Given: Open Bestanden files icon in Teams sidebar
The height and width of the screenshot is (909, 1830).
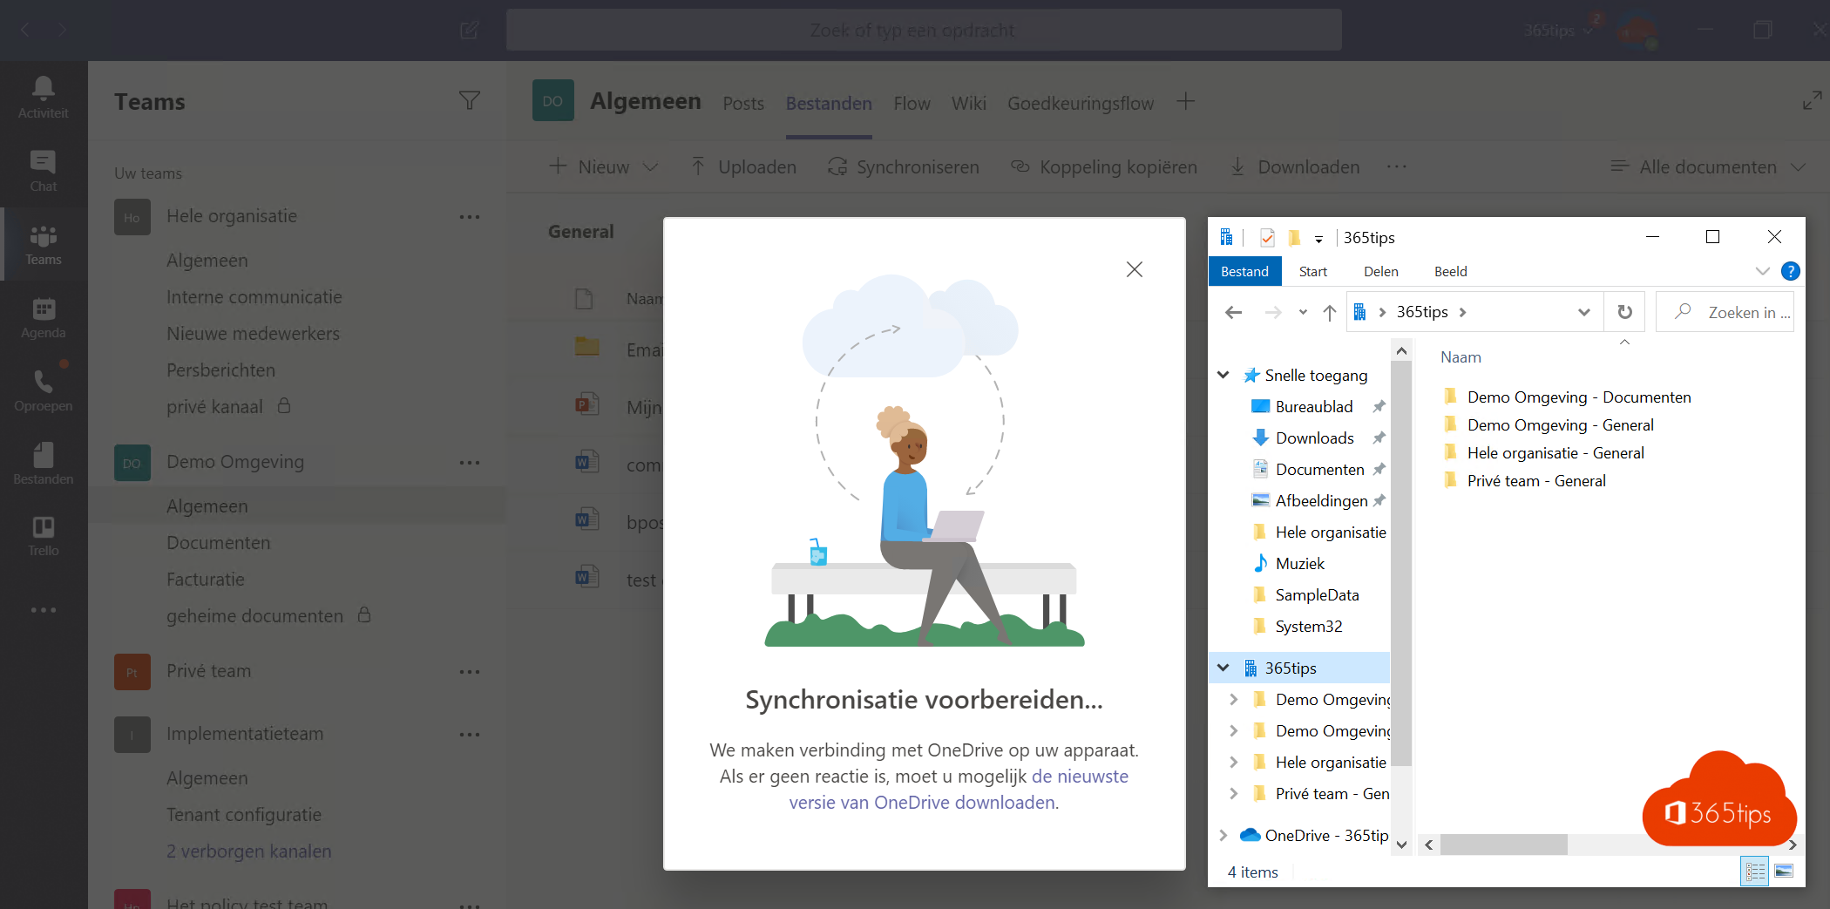Looking at the screenshot, I should 43,463.
